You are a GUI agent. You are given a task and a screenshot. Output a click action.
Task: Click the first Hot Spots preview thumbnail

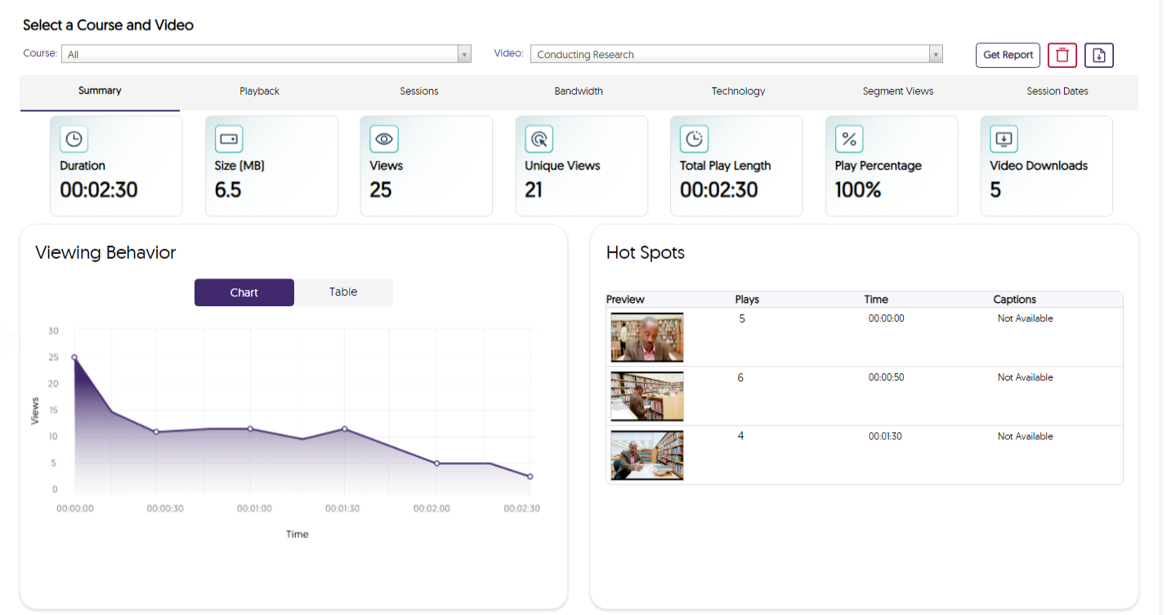coord(646,337)
